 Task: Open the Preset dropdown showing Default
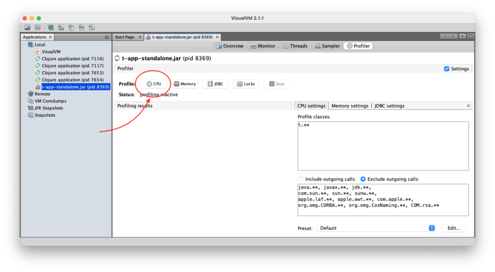click(x=376, y=228)
